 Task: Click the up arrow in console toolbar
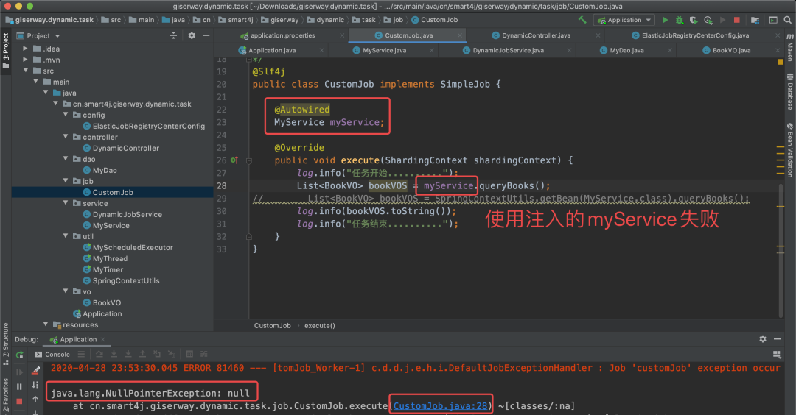(35, 400)
